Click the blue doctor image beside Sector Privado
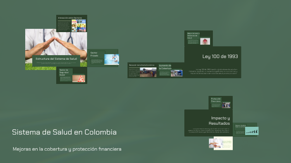291x163 pixels. tap(112, 59)
